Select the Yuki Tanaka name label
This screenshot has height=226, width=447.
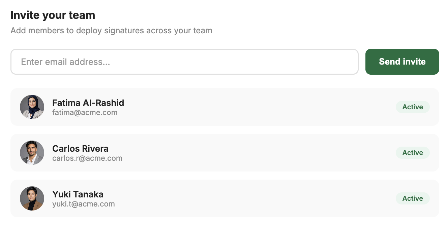pyautogui.click(x=78, y=194)
